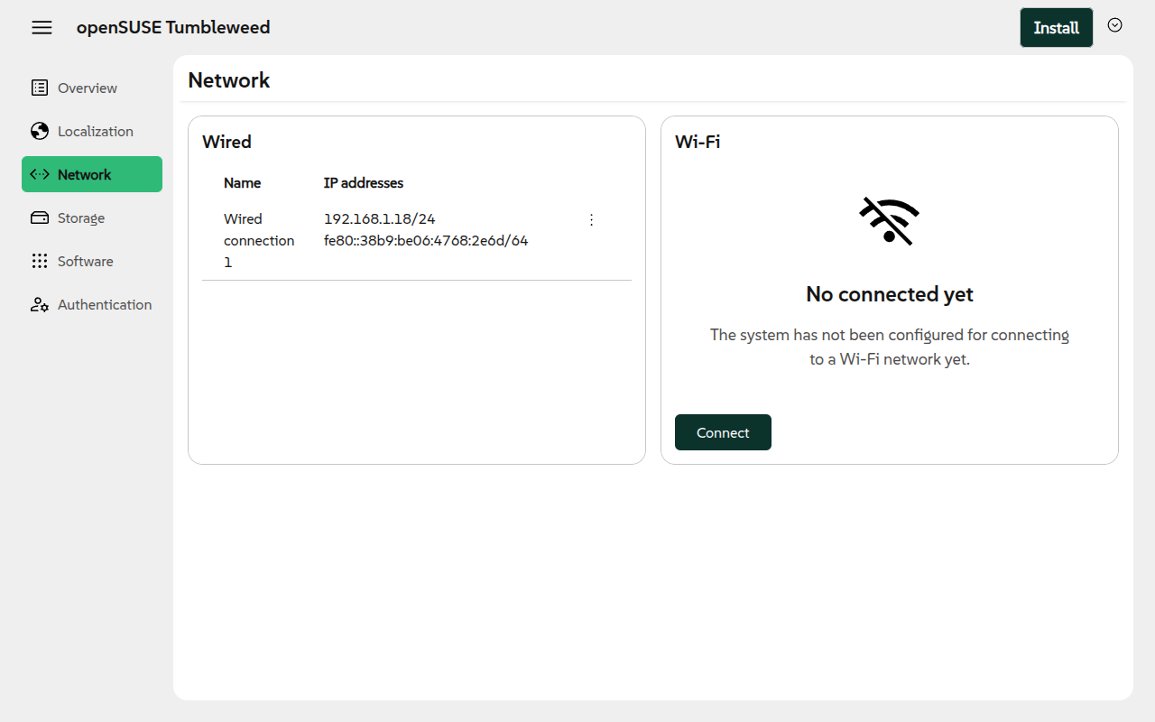Open the Storage section
This screenshot has width=1155, height=722.
92,218
